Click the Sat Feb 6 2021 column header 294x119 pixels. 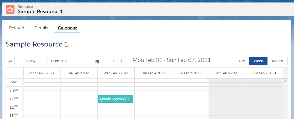pyautogui.click(x=227, y=73)
